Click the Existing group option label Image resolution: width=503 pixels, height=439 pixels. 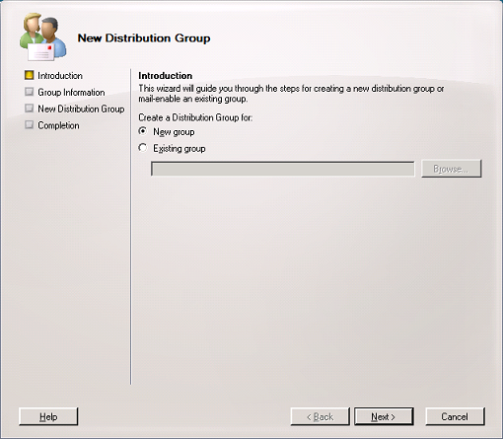180,149
